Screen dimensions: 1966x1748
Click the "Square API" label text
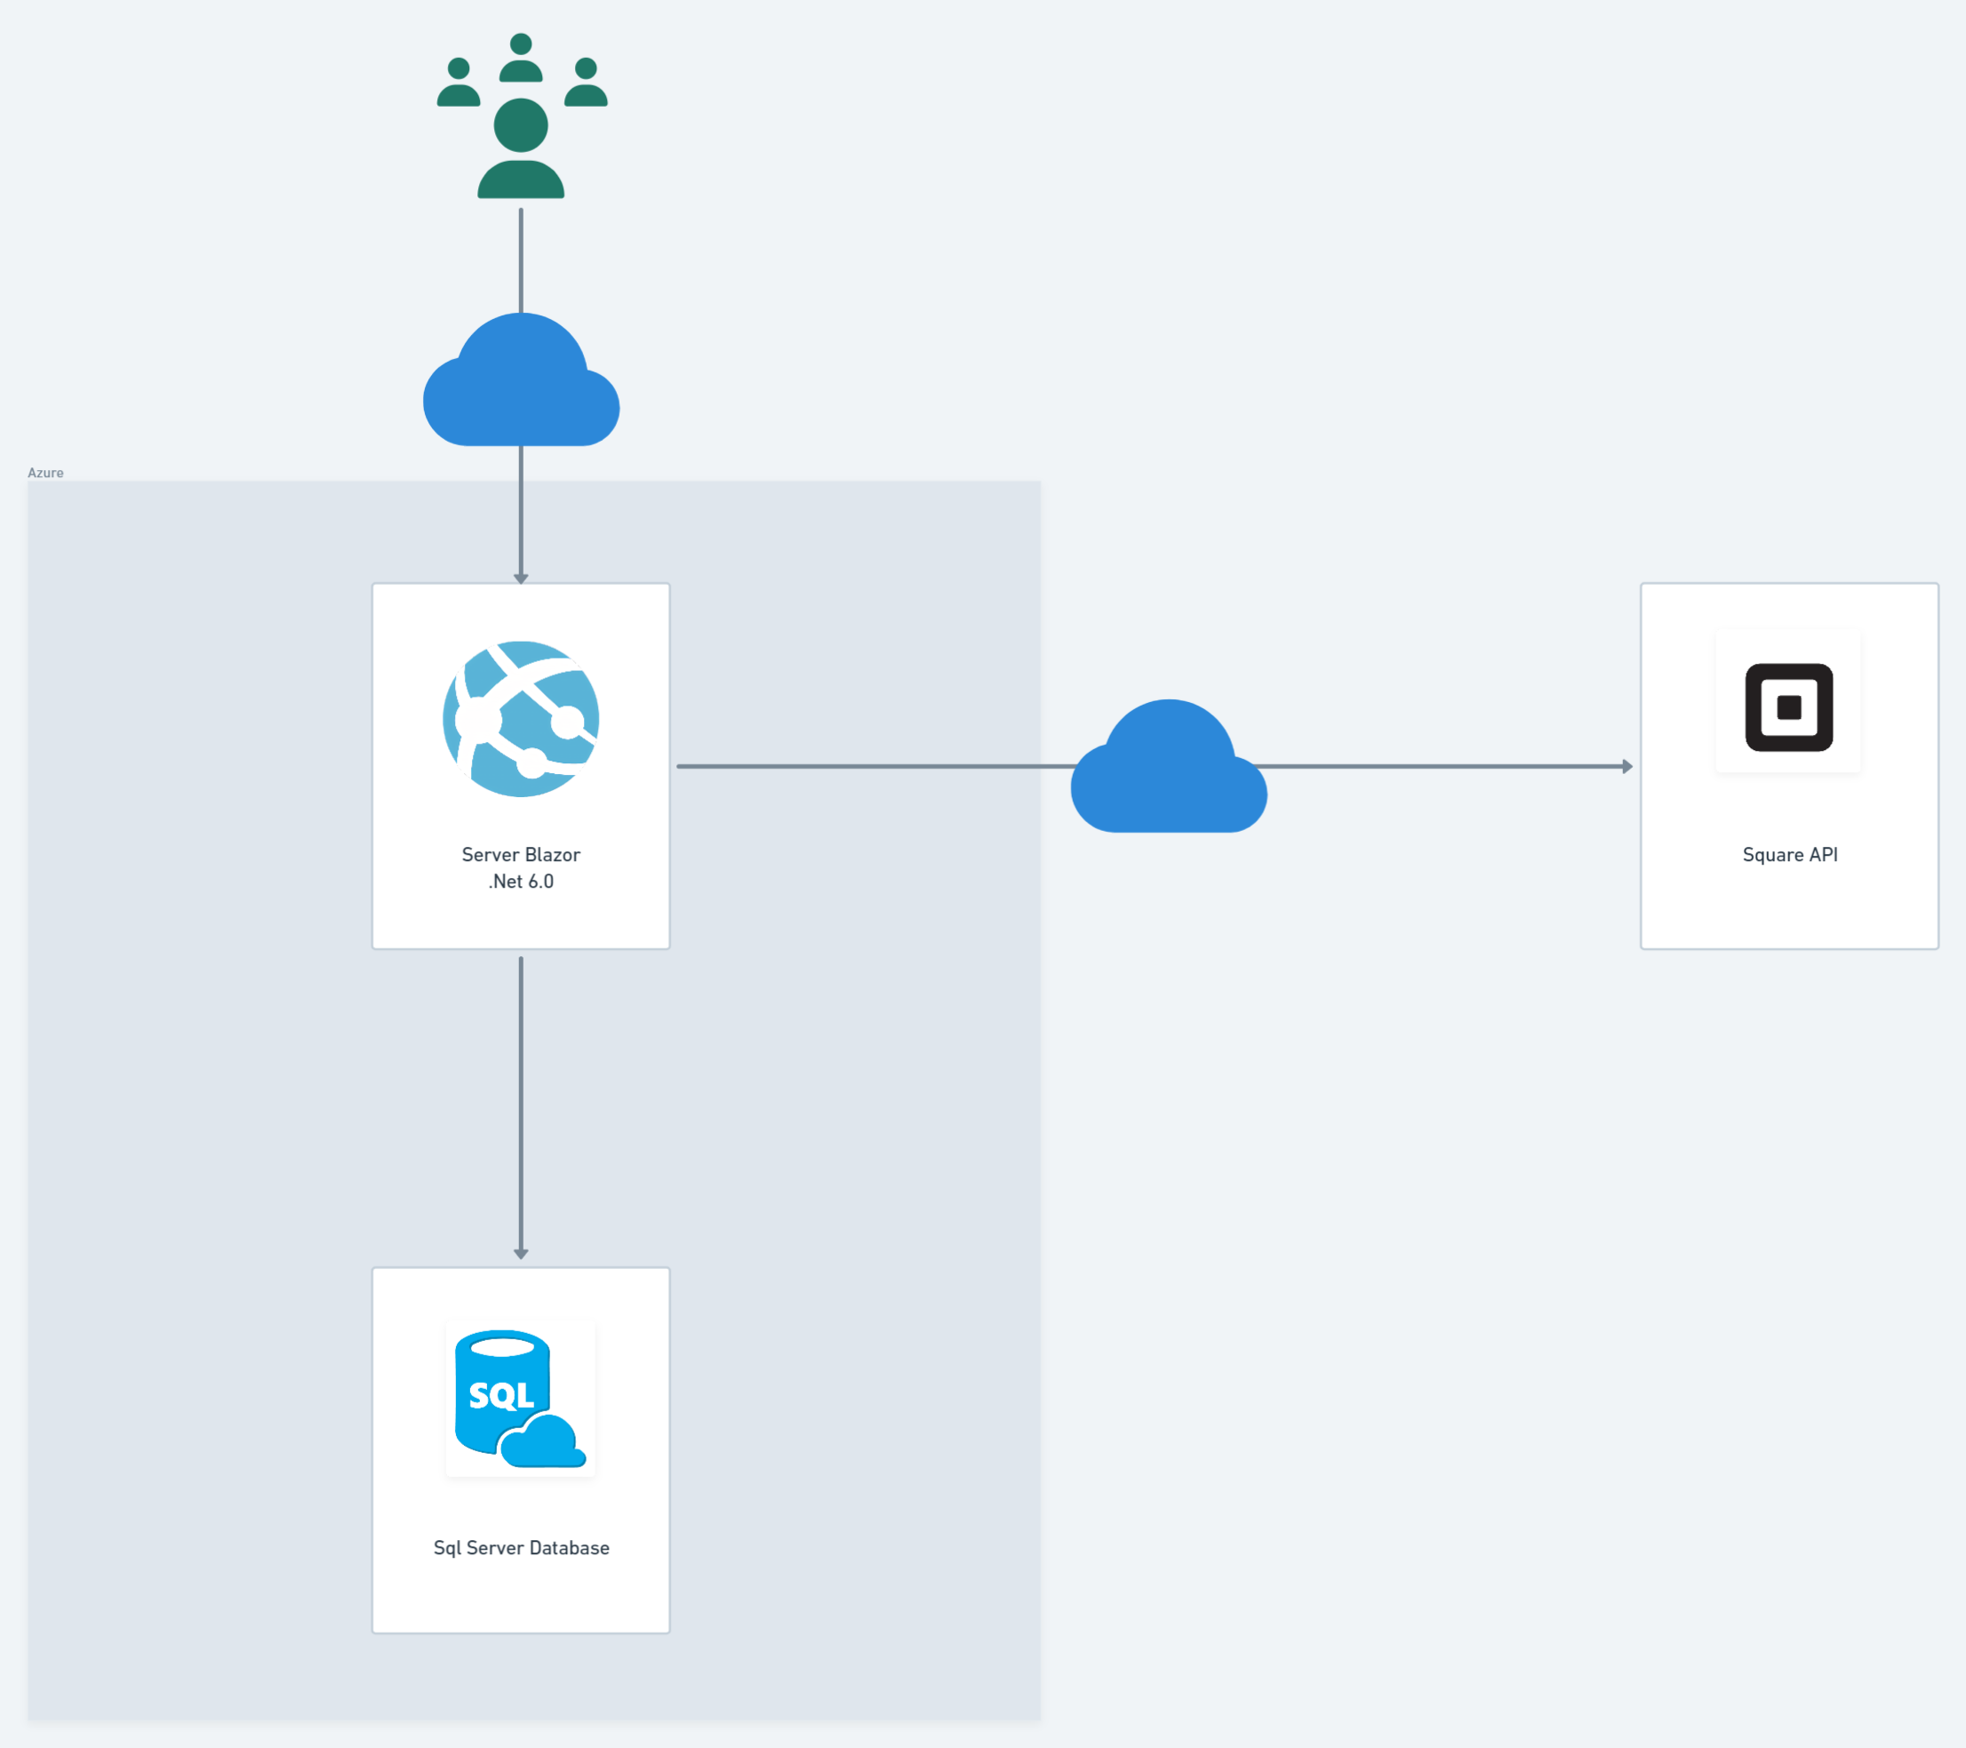pyautogui.click(x=1790, y=855)
